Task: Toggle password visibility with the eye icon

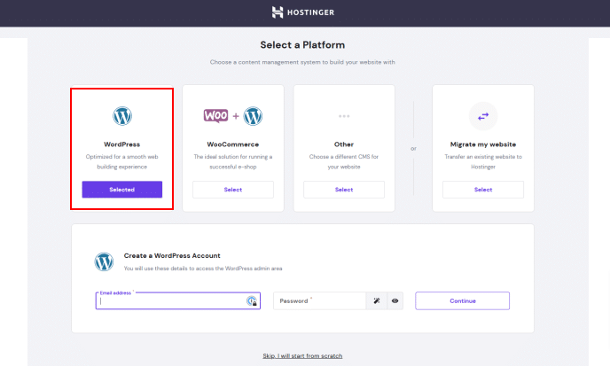Action: (395, 300)
